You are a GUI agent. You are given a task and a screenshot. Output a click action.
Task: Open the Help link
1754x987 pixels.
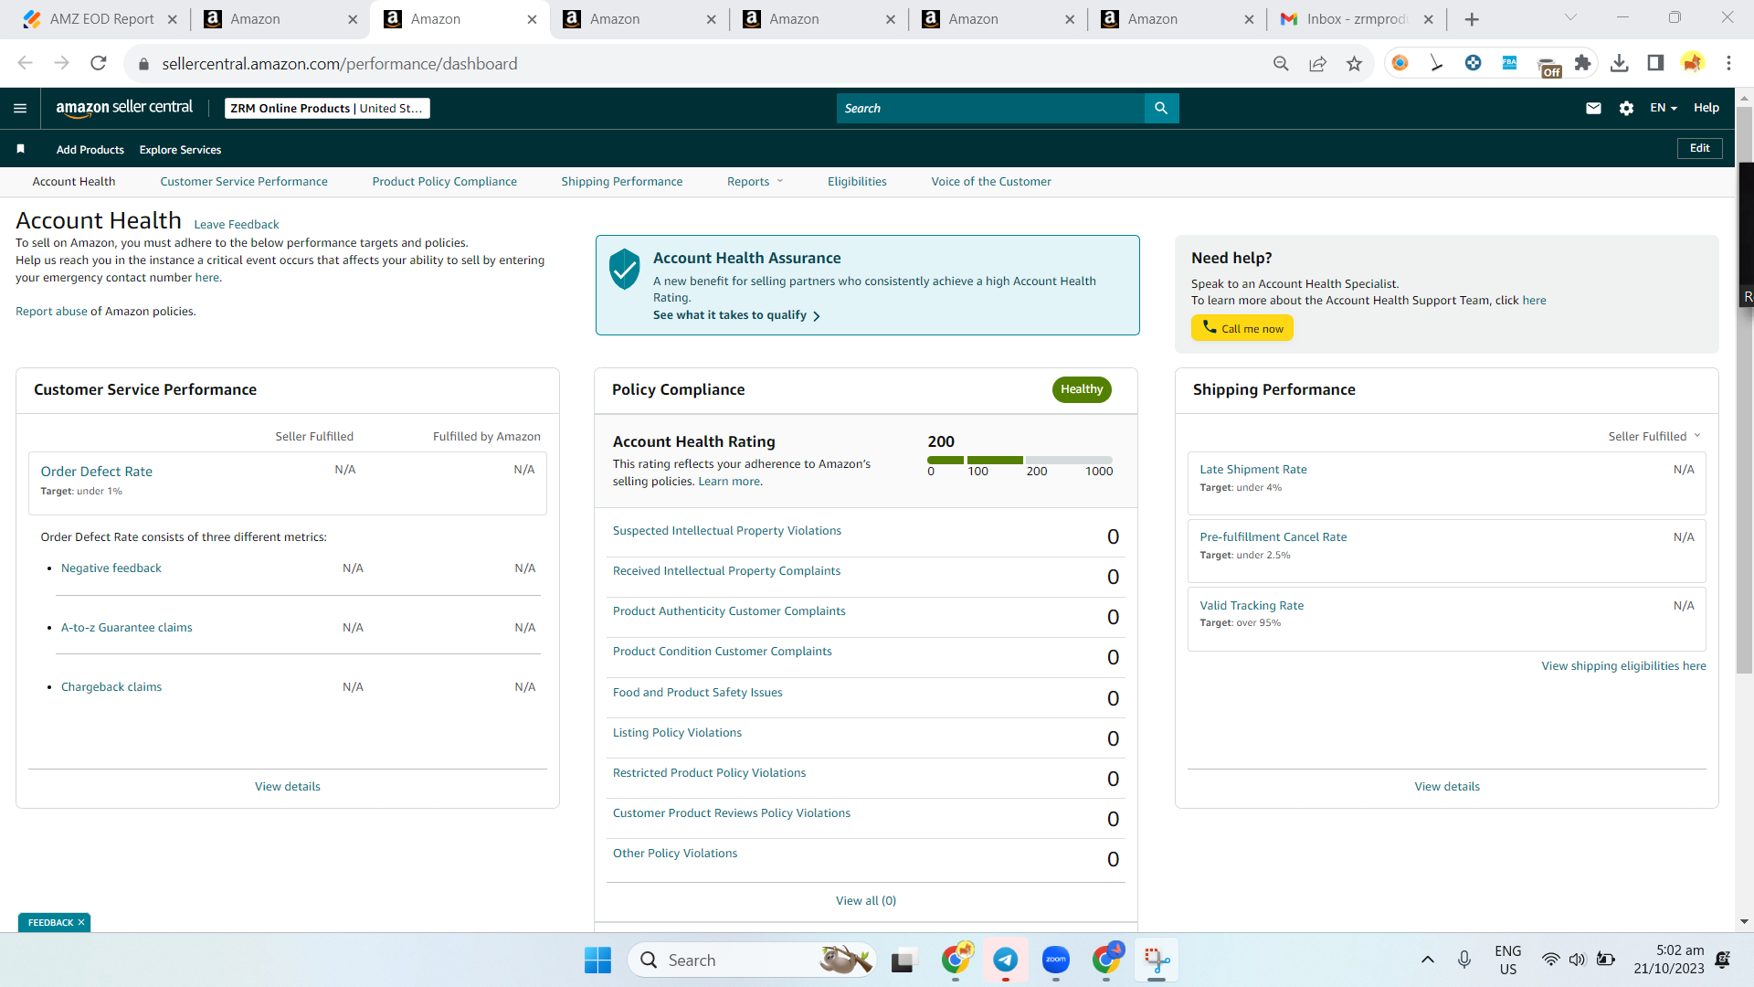tap(1706, 108)
